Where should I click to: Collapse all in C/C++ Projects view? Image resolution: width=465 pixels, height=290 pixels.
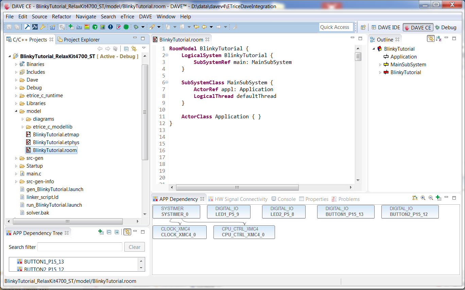tap(126, 49)
